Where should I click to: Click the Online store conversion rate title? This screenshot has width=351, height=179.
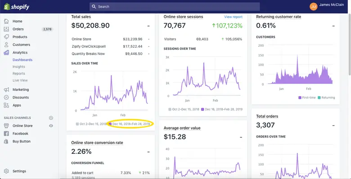click(97, 143)
